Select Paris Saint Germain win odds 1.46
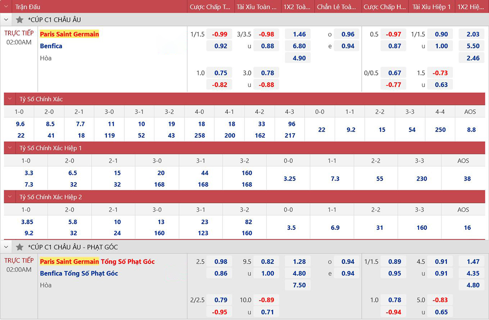Image resolution: width=489 pixels, height=320 pixels. click(x=299, y=34)
